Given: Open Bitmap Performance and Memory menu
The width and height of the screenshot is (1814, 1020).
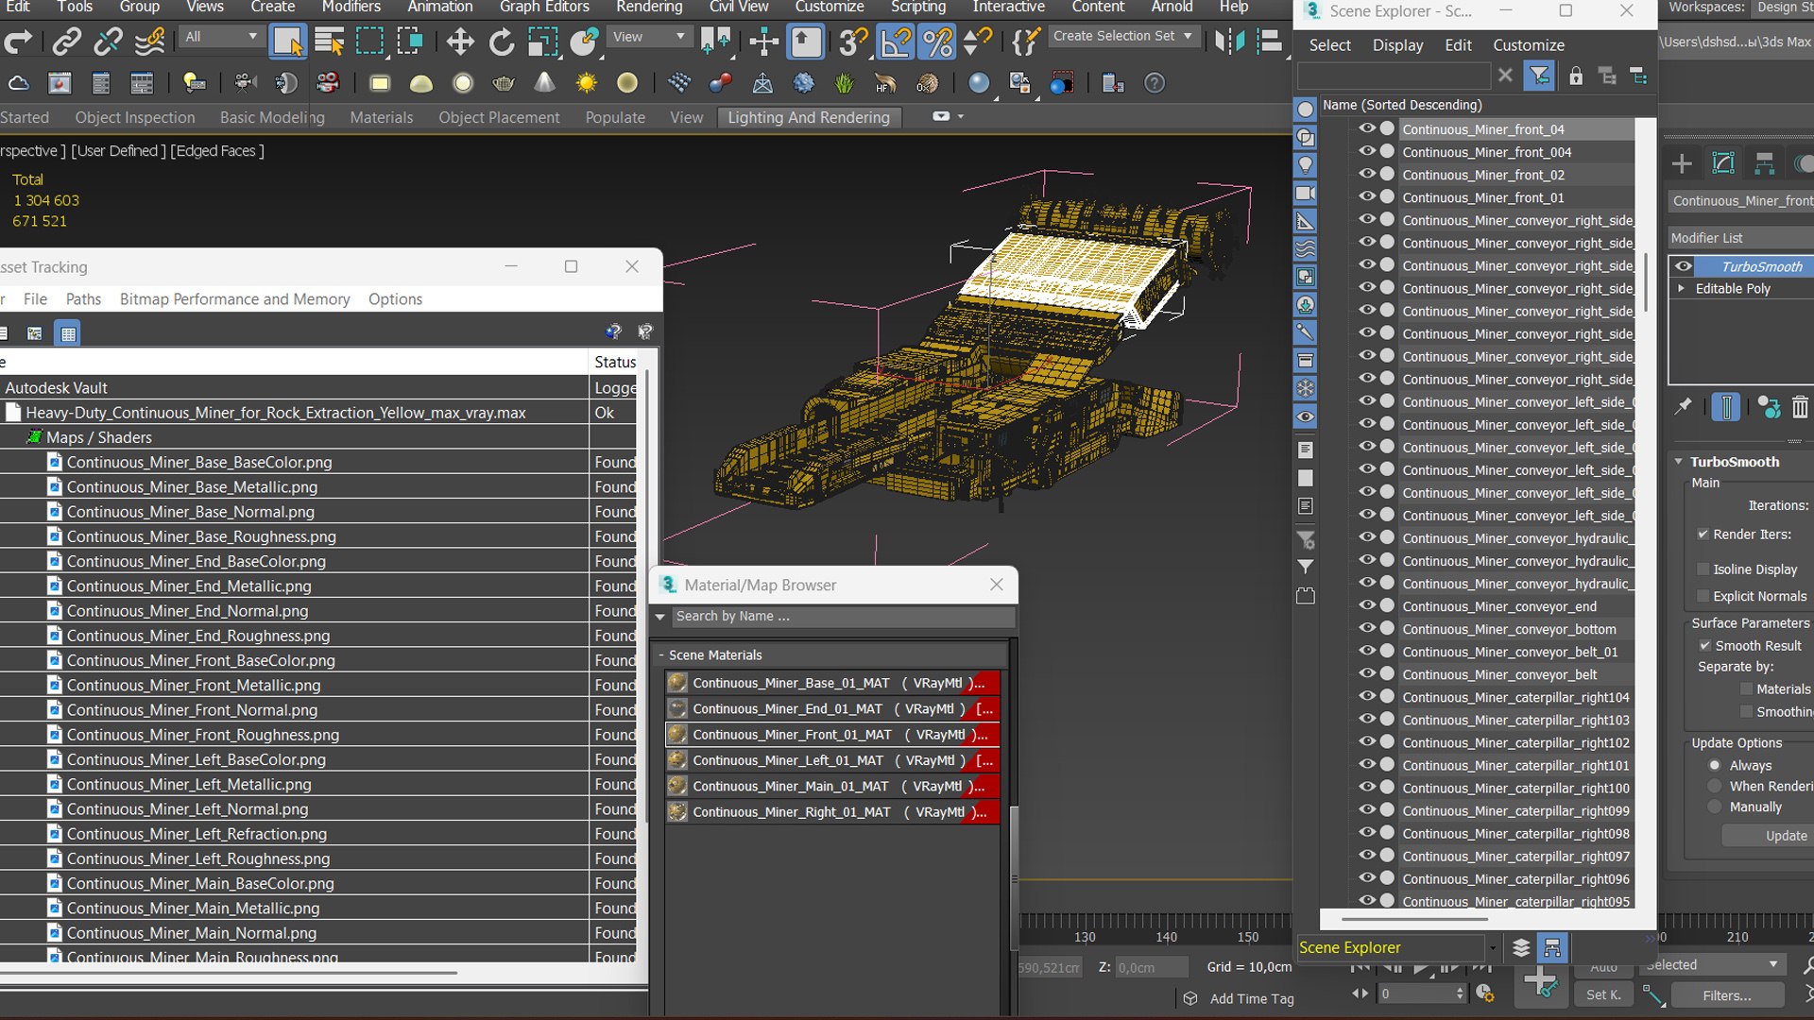Looking at the screenshot, I should (x=234, y=298).
